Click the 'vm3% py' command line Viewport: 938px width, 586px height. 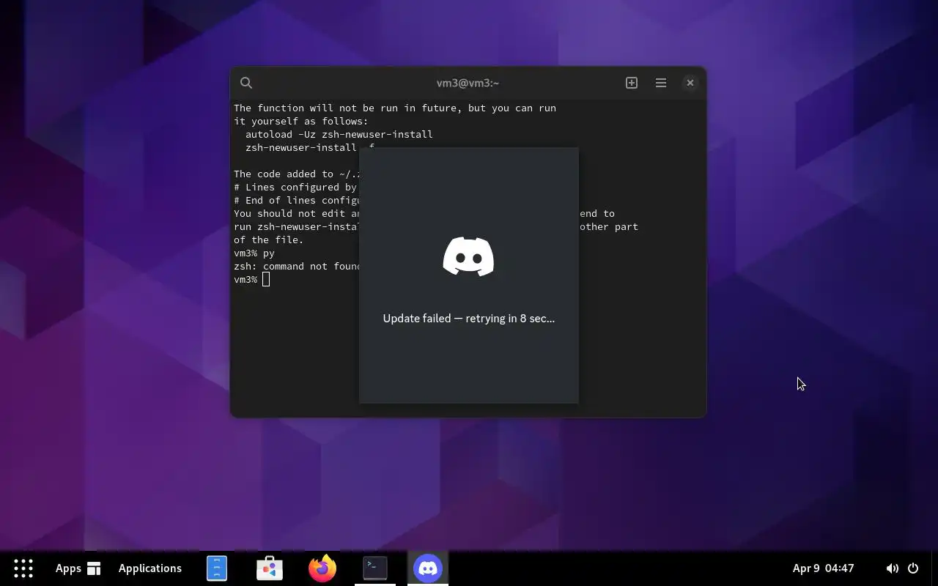click(254, 253)
